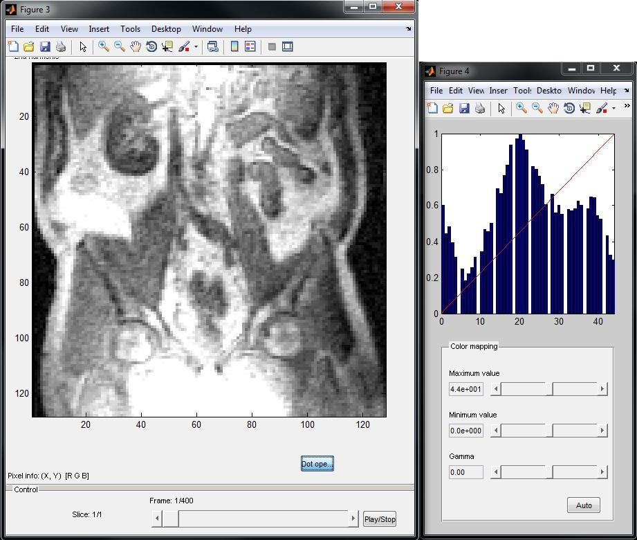Open Help menu in Figure 4

[x=608, y=90]
